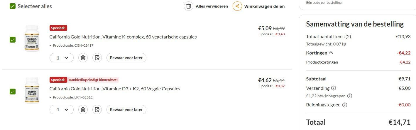Open the info icon next to Beloningstegoed
416x130 pixels.
click(x=345, y=105)
